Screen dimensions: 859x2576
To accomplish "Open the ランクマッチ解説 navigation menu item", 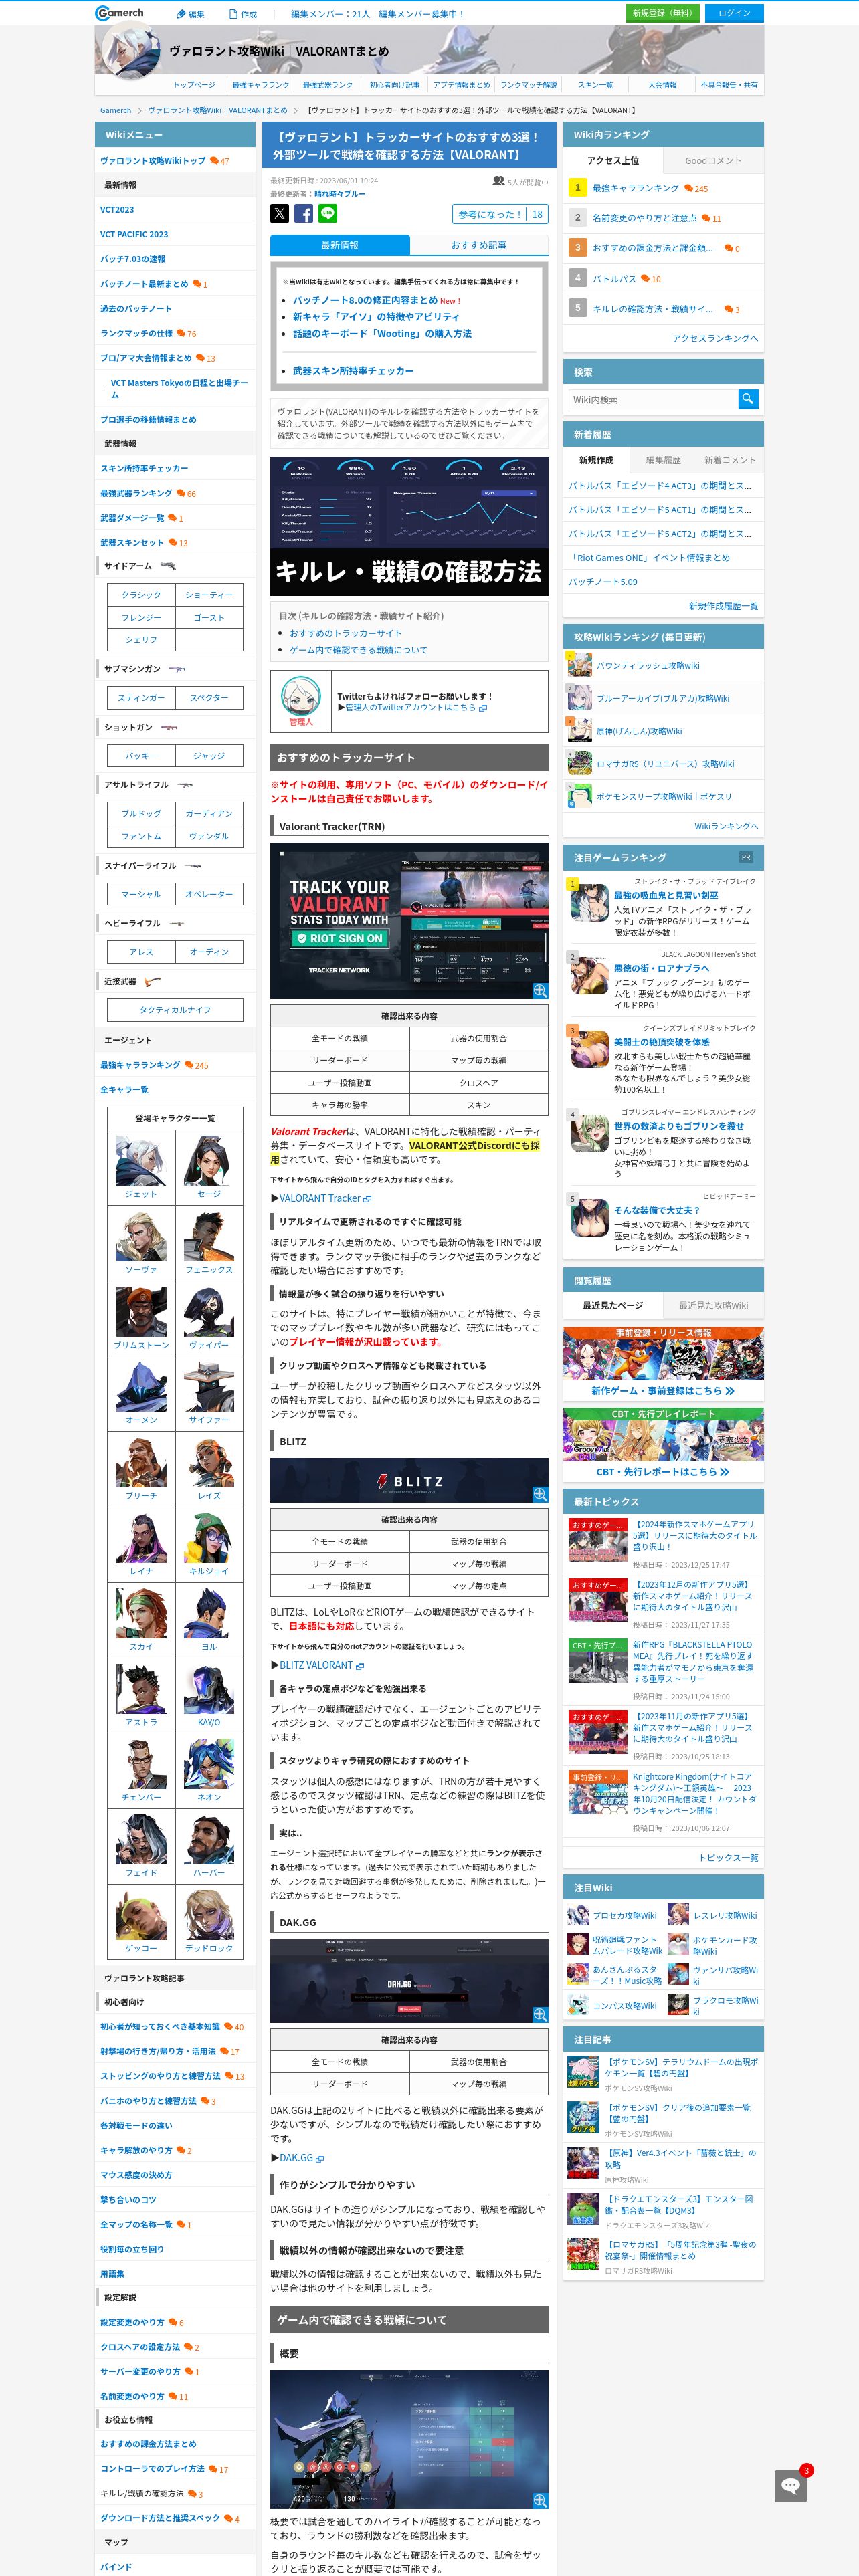I will point(529,85).
